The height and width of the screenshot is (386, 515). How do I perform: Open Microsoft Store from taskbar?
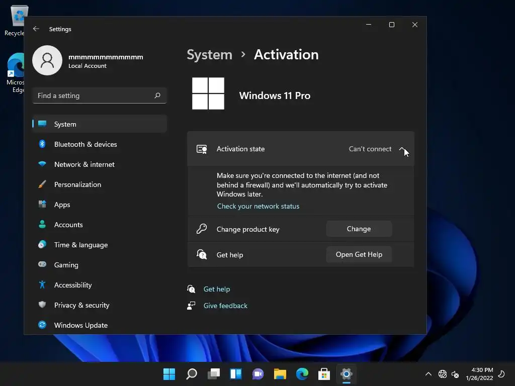pos(324,374)
